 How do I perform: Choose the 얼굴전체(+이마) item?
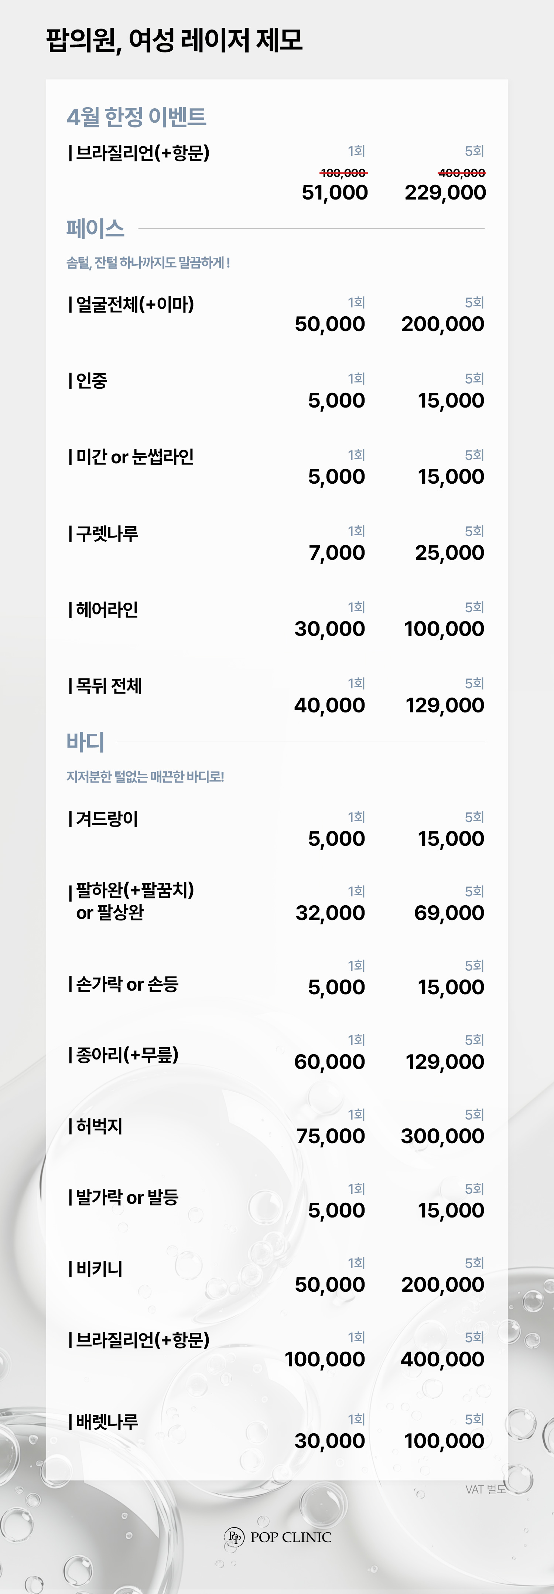pyautogui.click(x=131, y=304)
